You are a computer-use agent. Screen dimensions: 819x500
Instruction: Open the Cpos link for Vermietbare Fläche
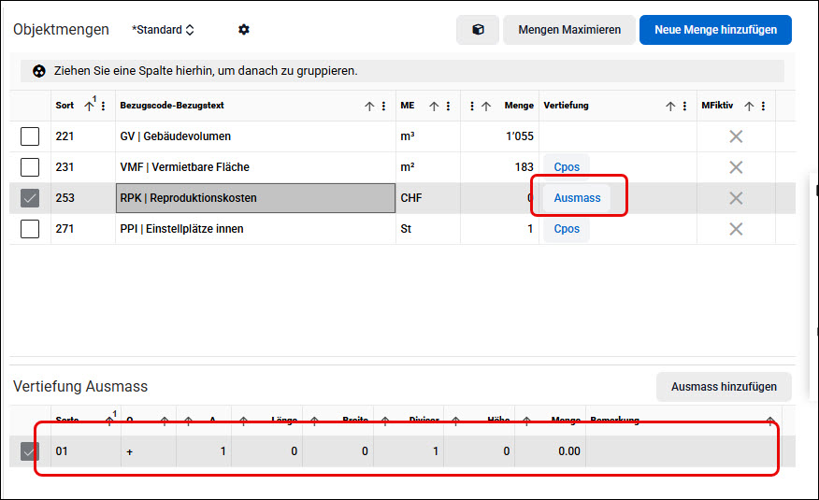point(567,167)
